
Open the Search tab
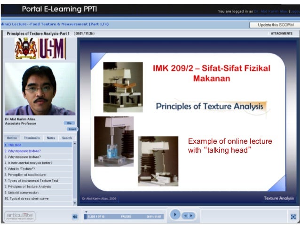pos(67,138)
